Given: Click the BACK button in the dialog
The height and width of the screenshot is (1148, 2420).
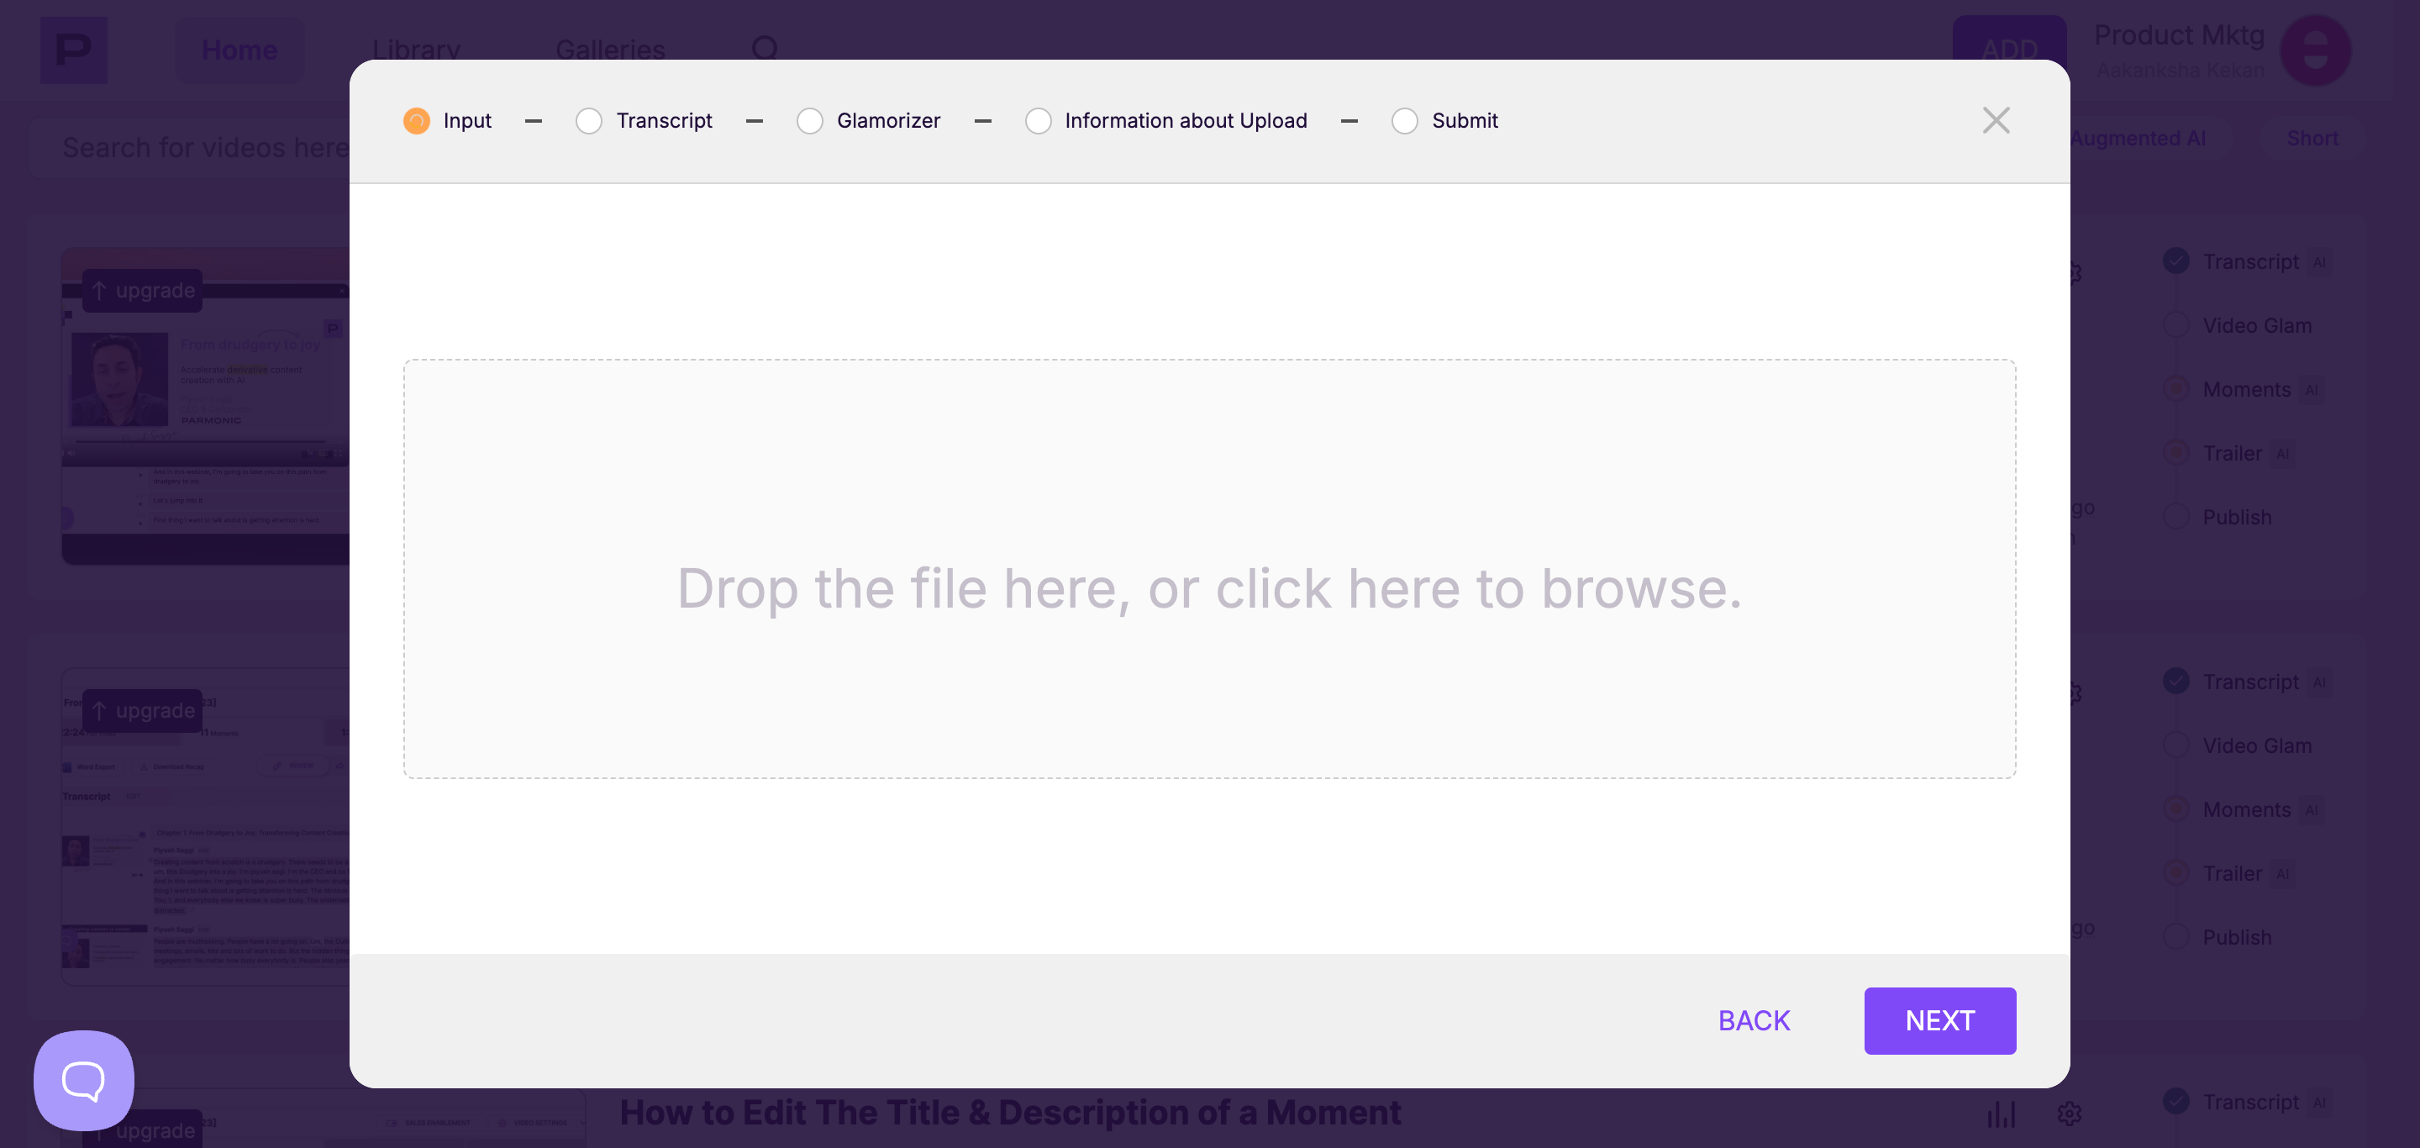Looking at the screenshot, I should [1753, 1020].
